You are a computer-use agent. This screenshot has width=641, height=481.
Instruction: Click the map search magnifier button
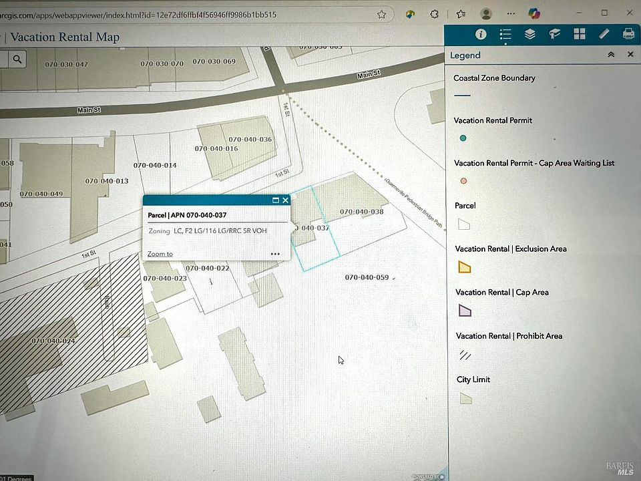(17, 59)
